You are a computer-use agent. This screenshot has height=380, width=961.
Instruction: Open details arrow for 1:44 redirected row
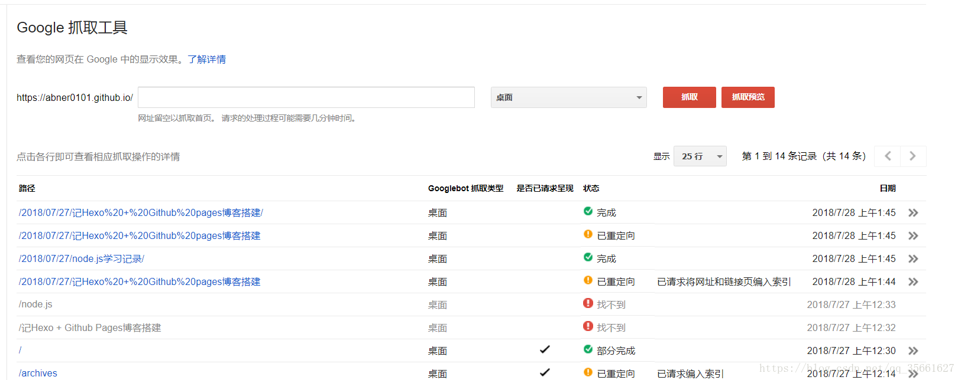pyautogui.click(x=913, y=282)
